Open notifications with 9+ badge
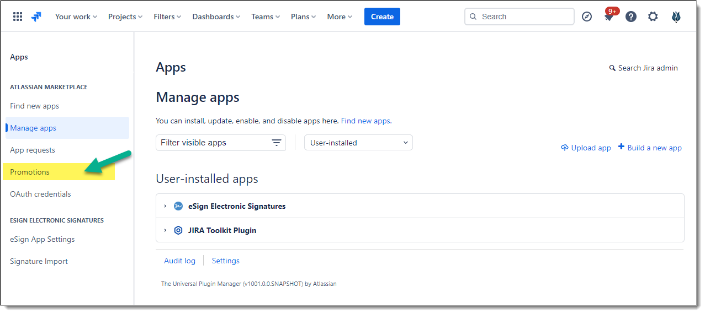The height and width of the screenshot is (314, 705). coord(609,17)
